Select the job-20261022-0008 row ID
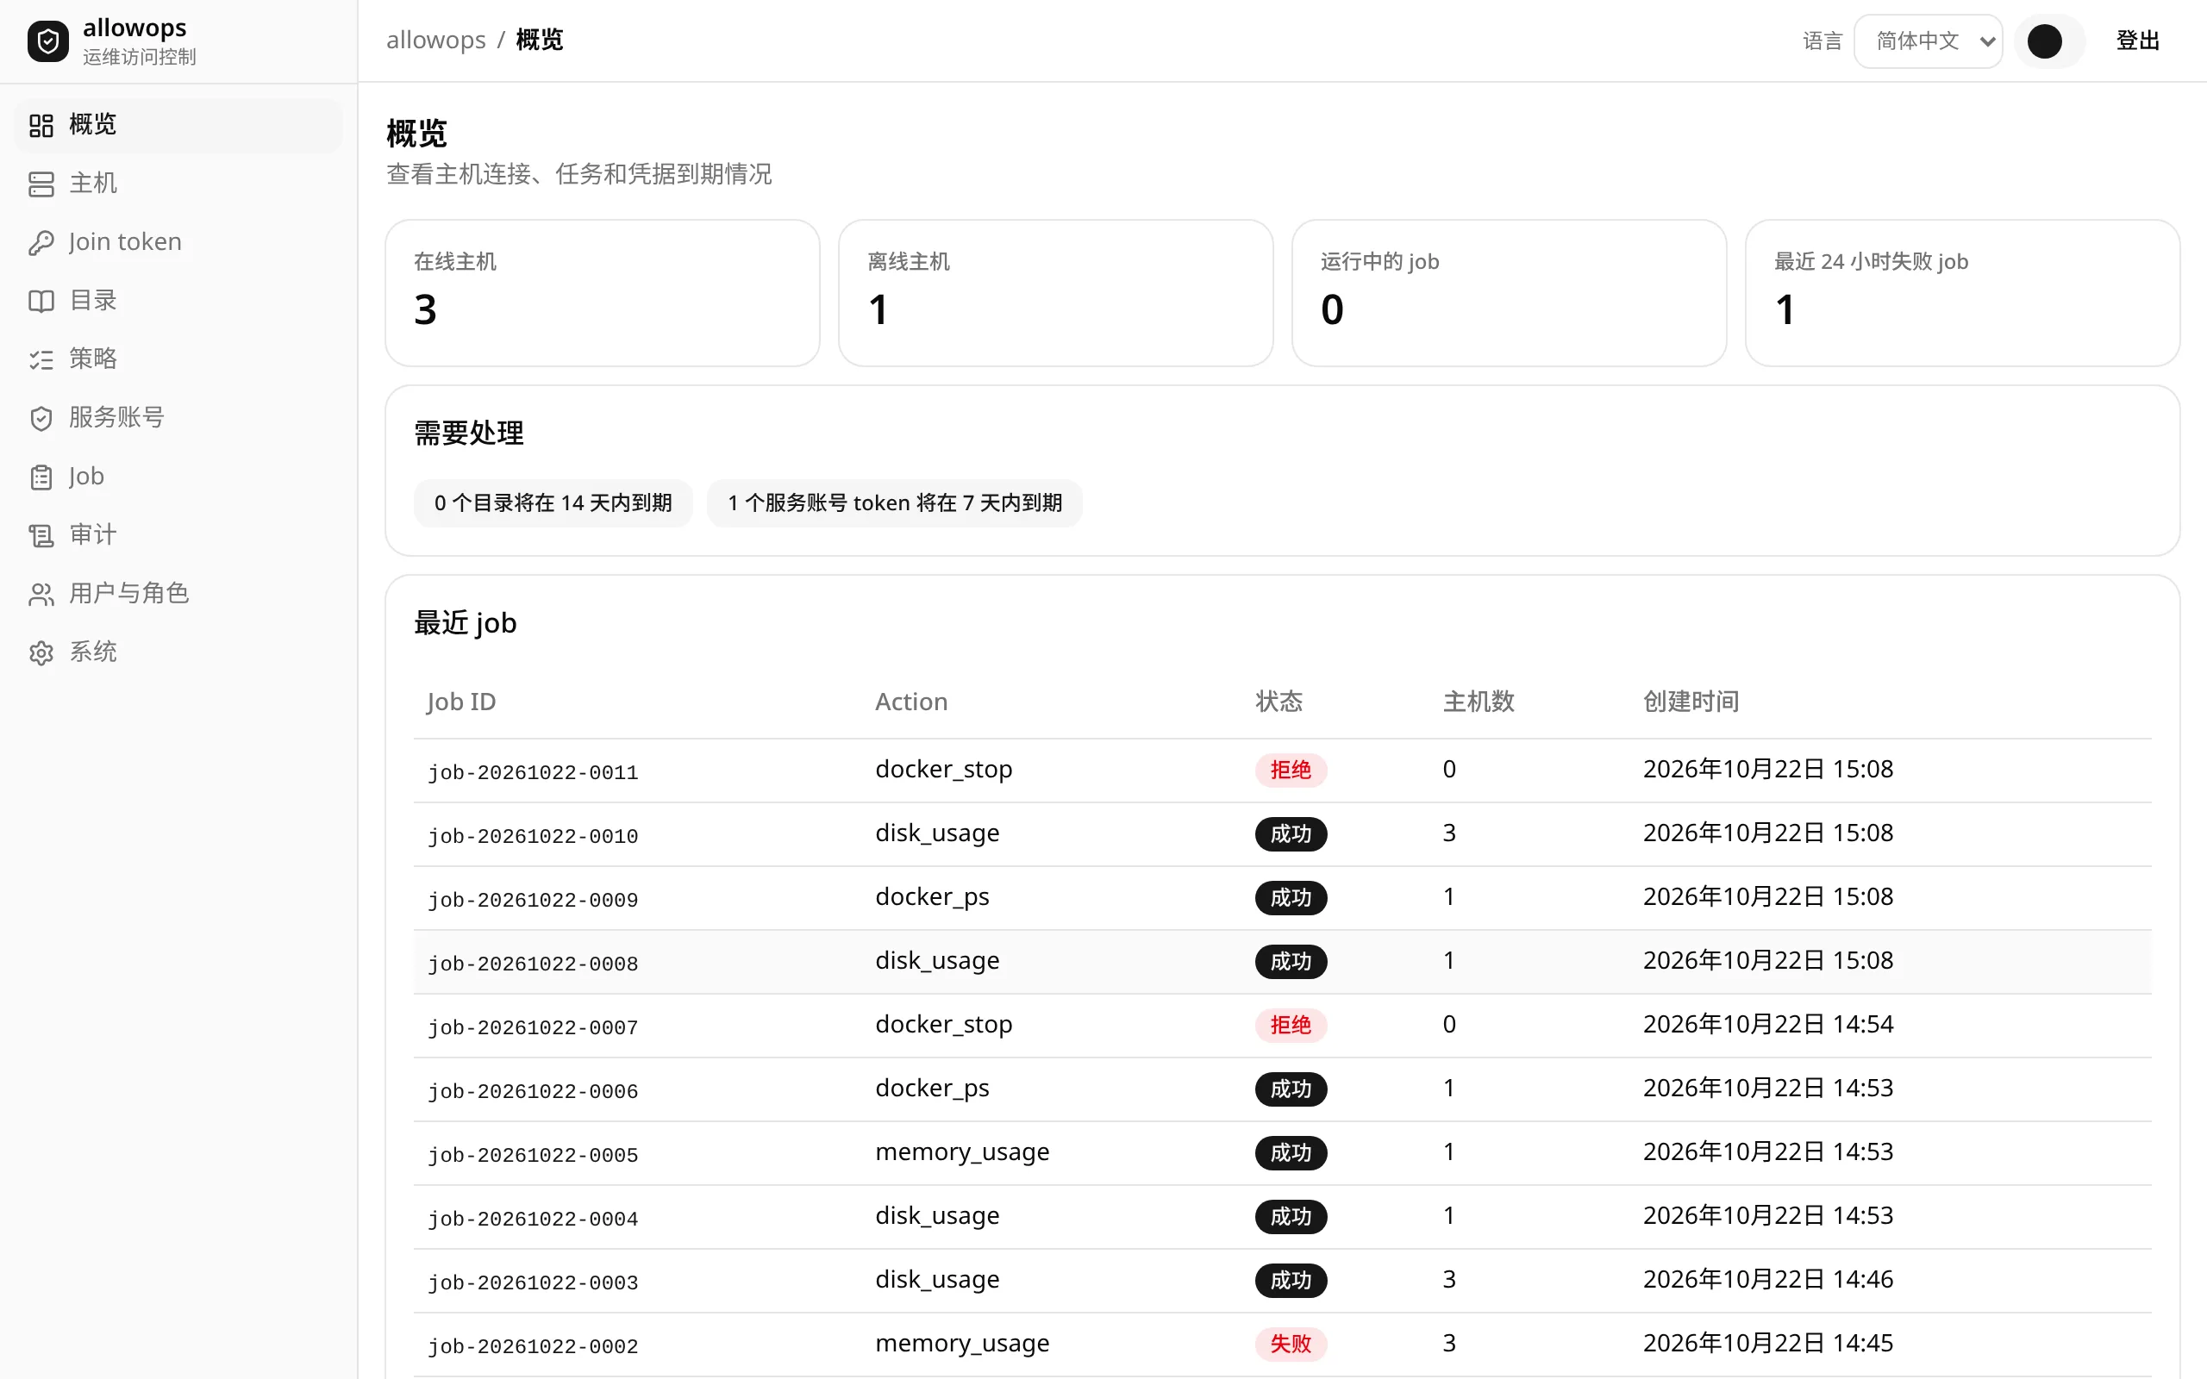 pos(533,964)
